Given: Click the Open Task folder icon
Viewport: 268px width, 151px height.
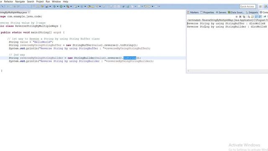Looking at the screenshot, I should point(93,6).
